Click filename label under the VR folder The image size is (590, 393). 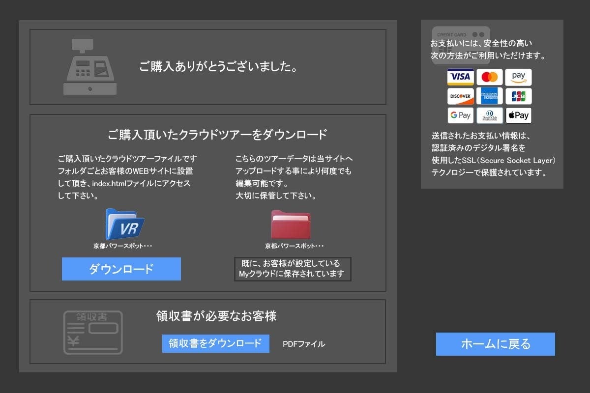coord(122,246)
